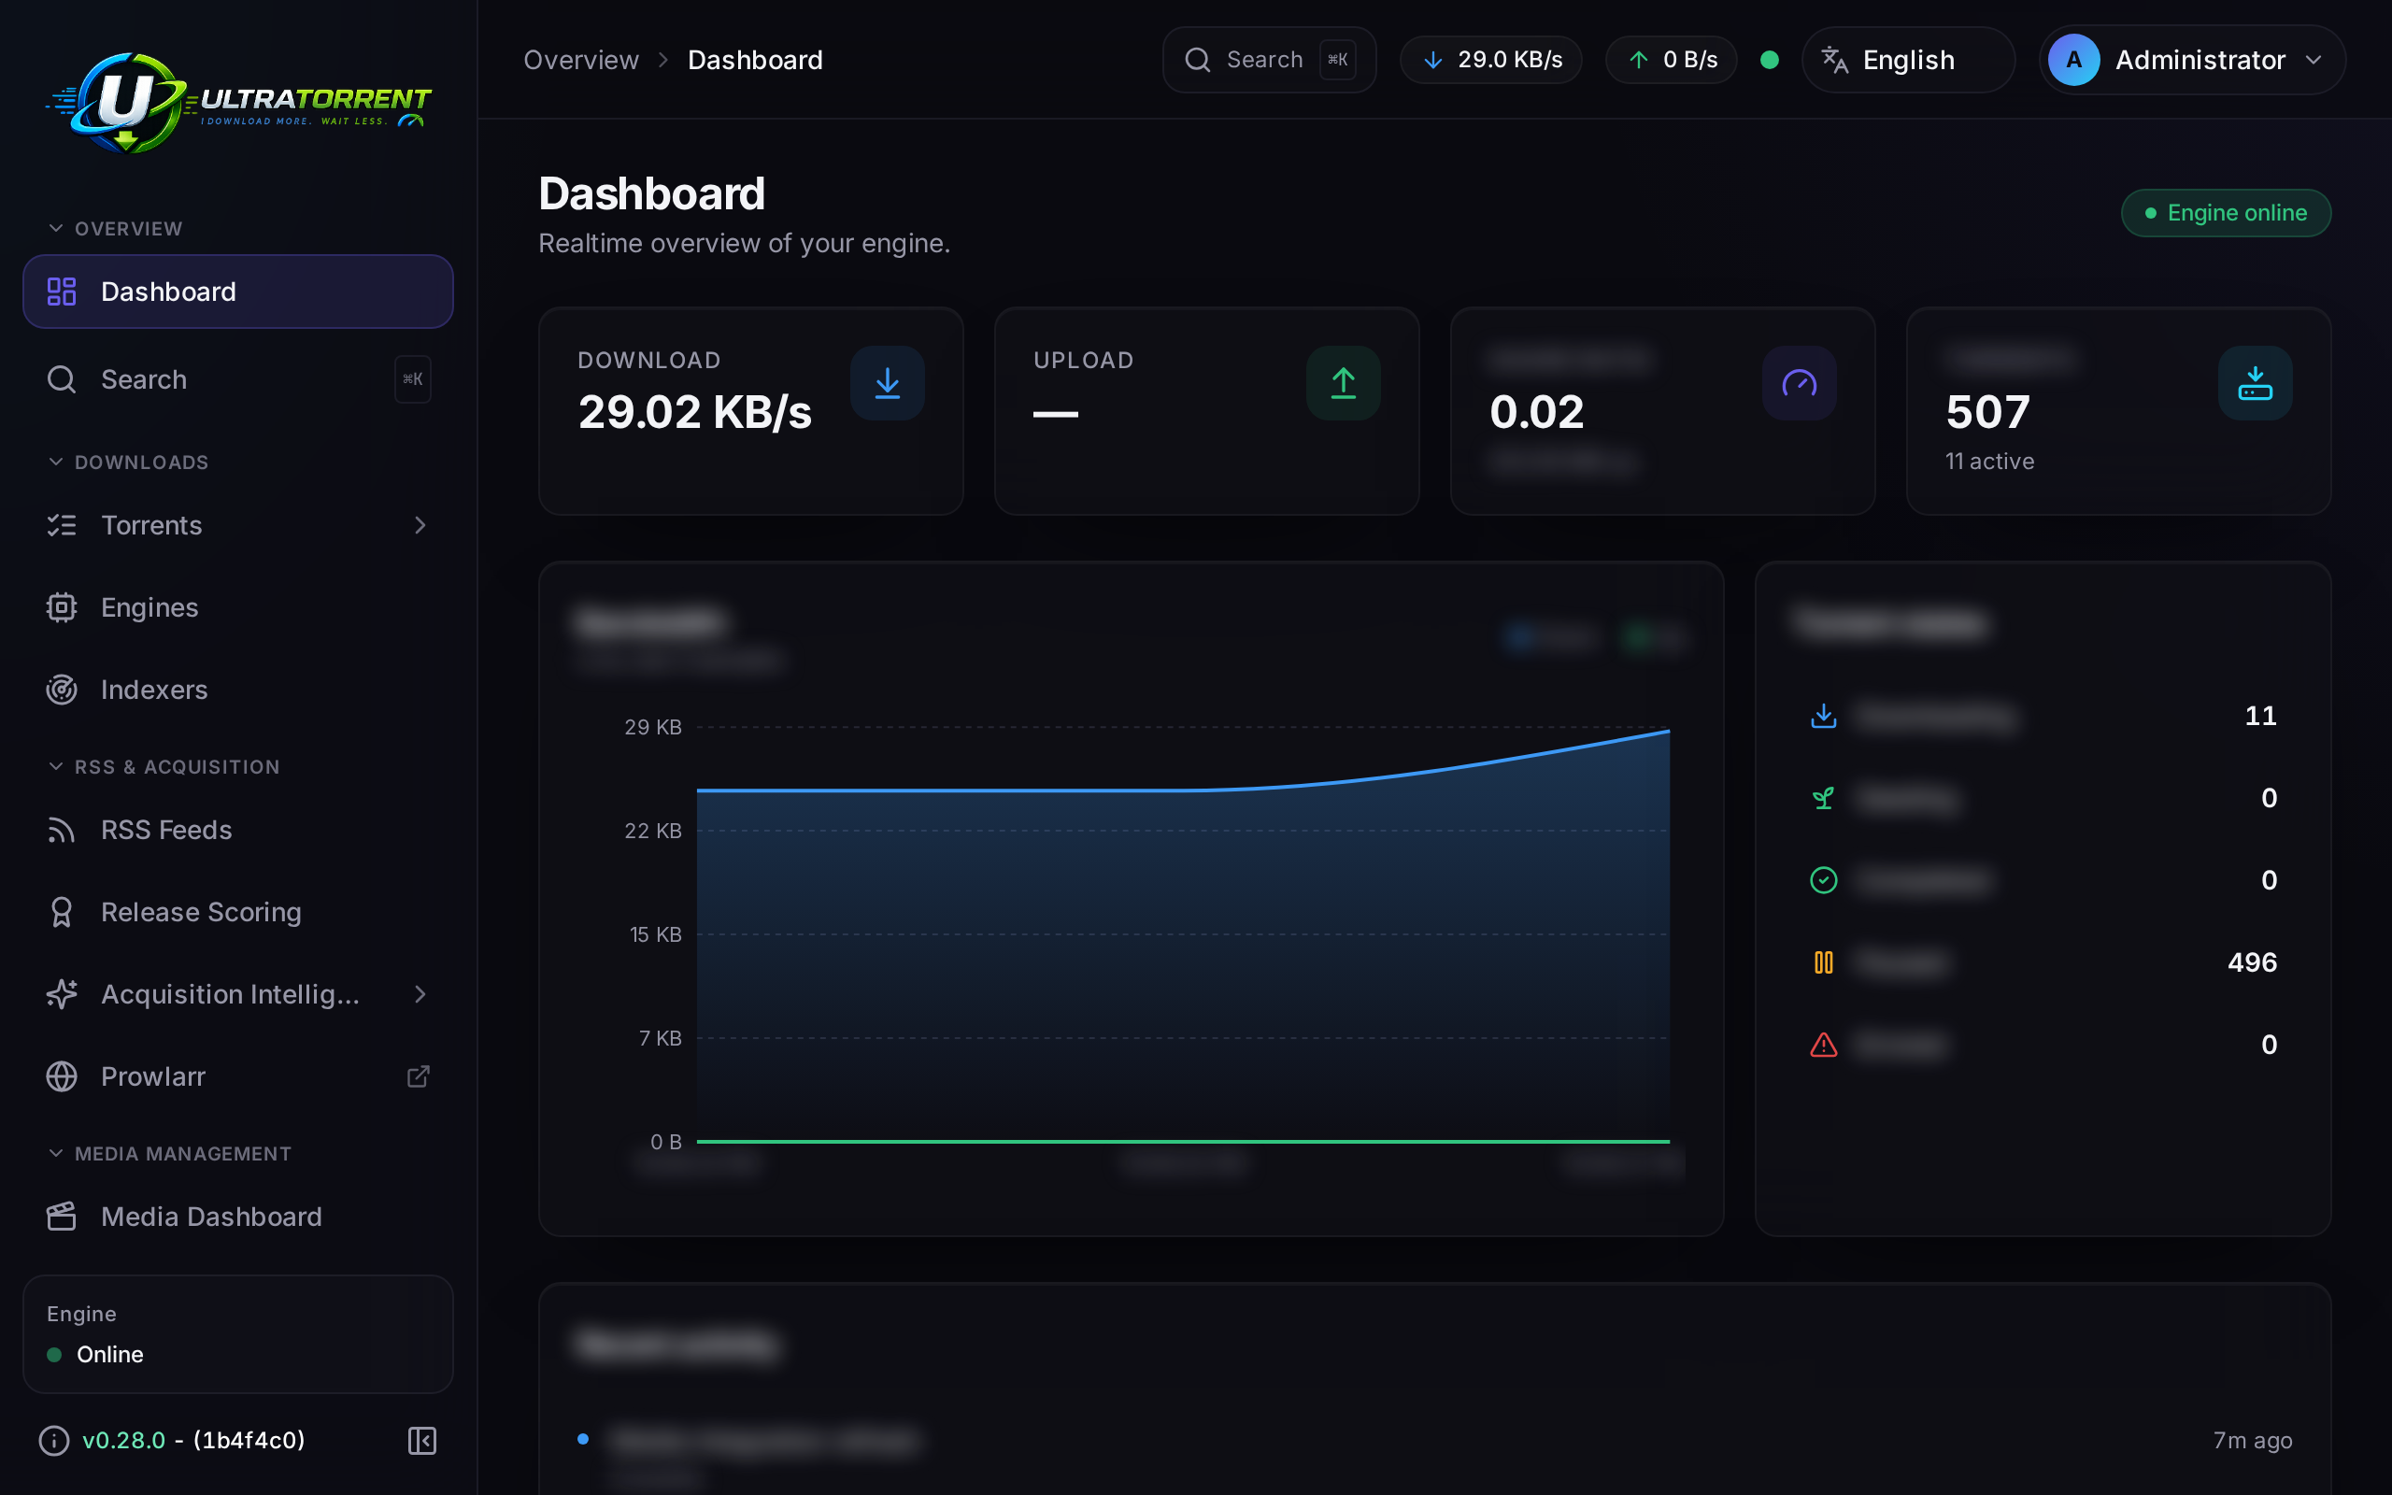Click the Dashboard grid icon in sidebar
2392x1495 pixels.
pos(62,292)
